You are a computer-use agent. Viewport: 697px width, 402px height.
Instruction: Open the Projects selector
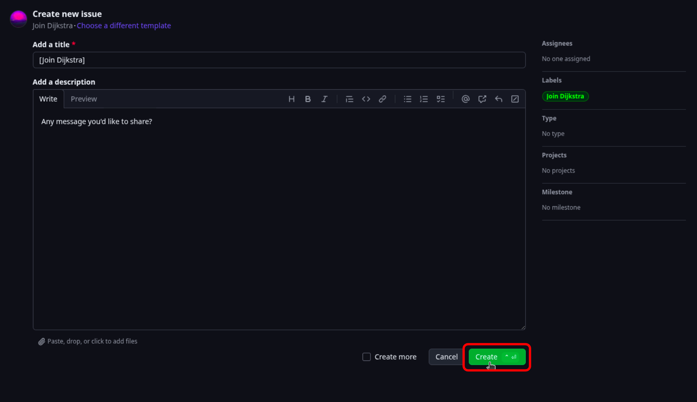pos(554,155)
